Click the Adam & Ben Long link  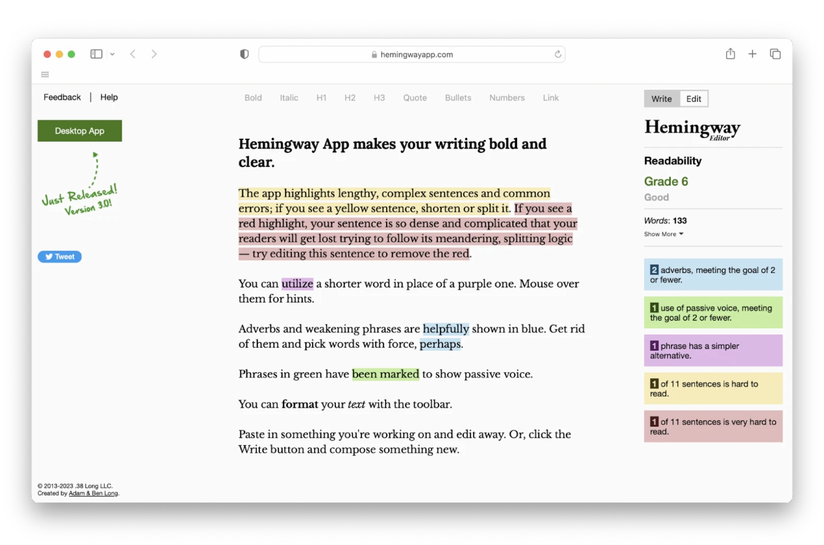tap(93, 493)
